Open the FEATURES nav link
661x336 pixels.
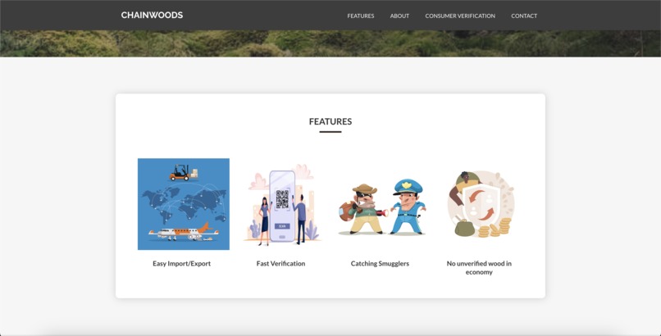360,16
